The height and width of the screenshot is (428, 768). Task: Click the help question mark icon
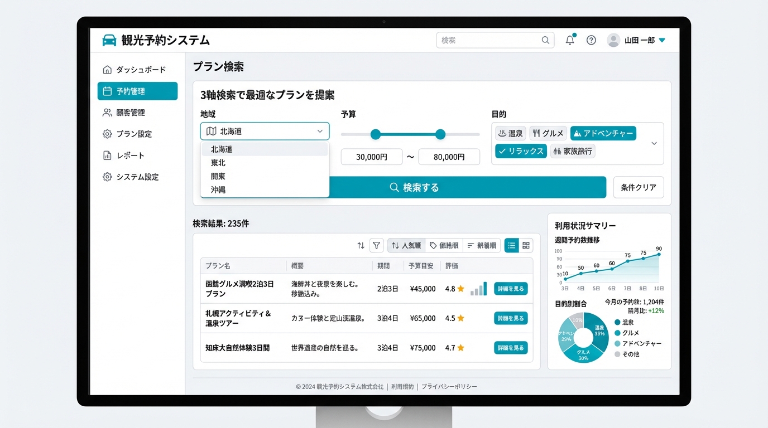pyautogui.click(x=591, y=40)
